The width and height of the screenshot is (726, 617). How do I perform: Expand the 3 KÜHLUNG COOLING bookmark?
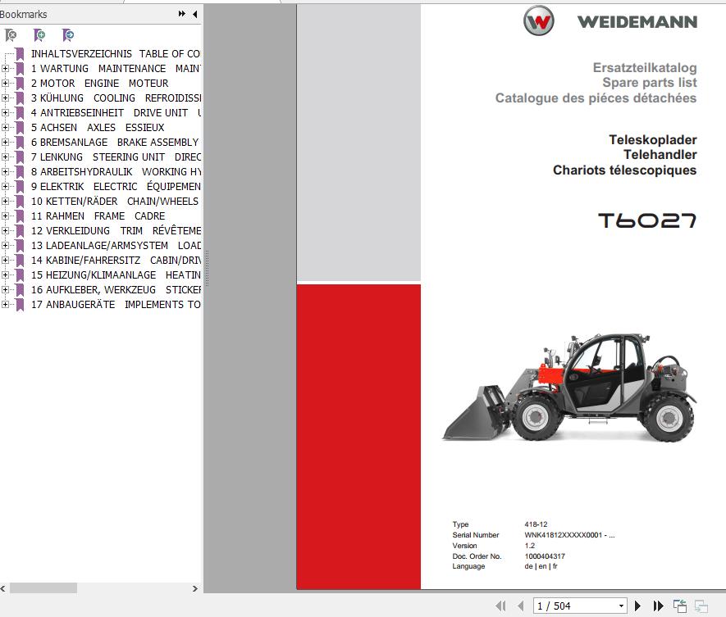[x=5, y=98]
